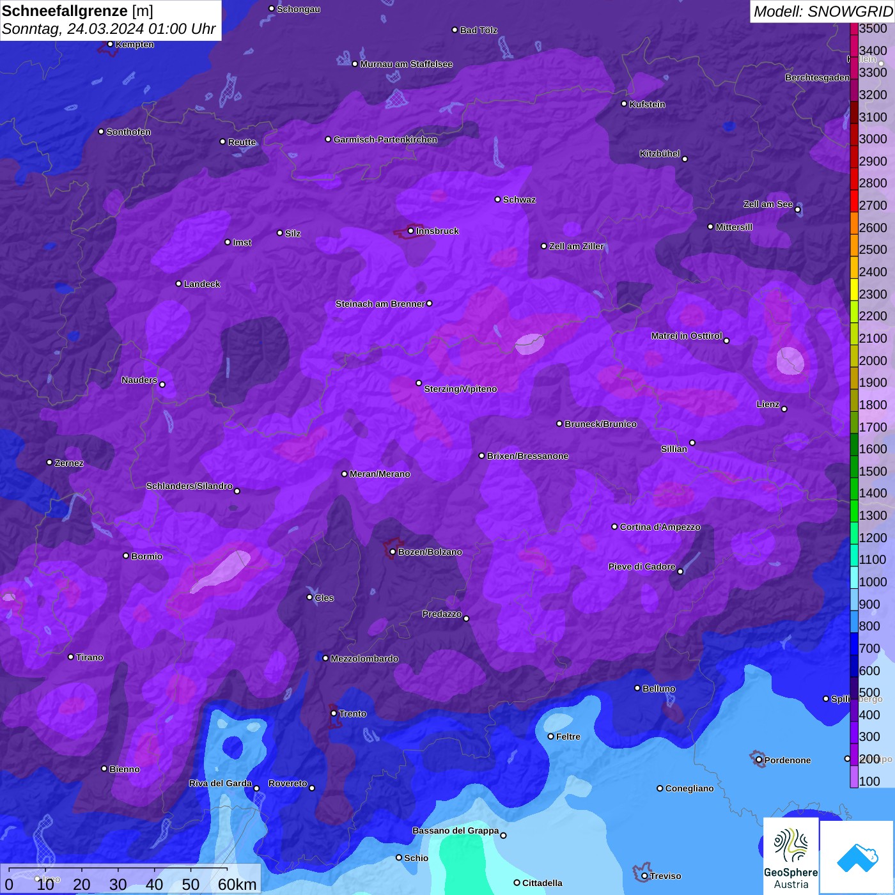This screenshot has width=895, height=895.
Task: Click the Trento city marker
Action: pyautogui.click(x=334, y=713)
